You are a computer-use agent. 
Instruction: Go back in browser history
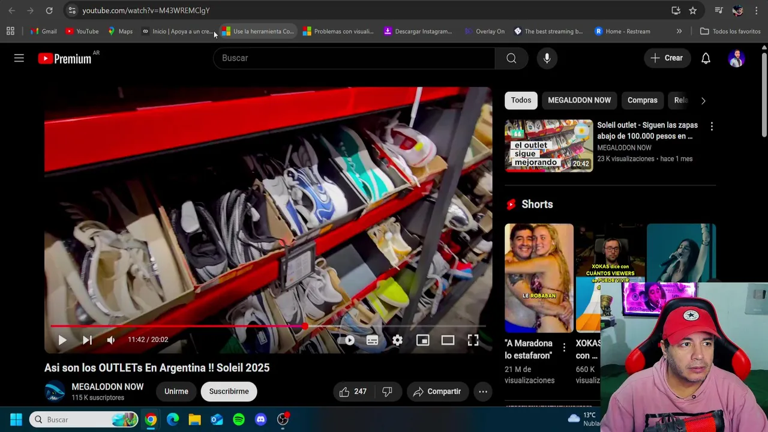point(12,10)
